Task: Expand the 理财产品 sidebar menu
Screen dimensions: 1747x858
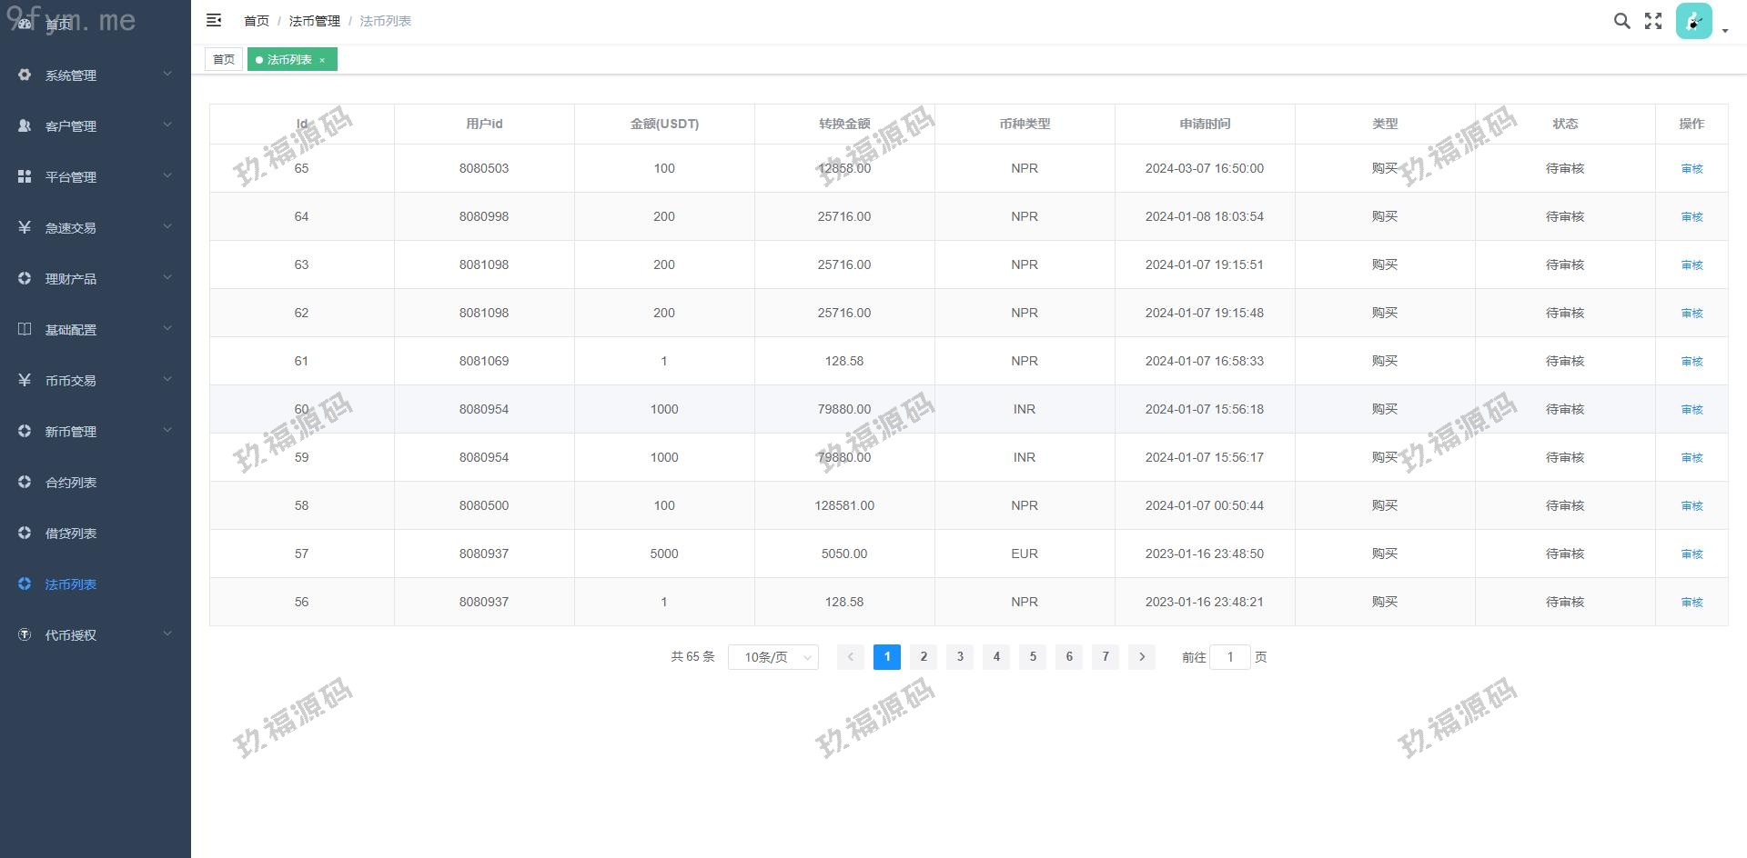Action: [96, 278]
